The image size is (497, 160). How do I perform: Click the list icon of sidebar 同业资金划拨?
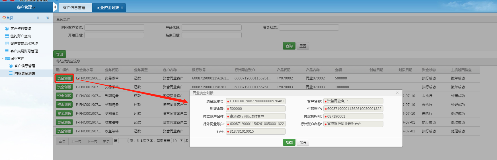[x=11, y=73]
